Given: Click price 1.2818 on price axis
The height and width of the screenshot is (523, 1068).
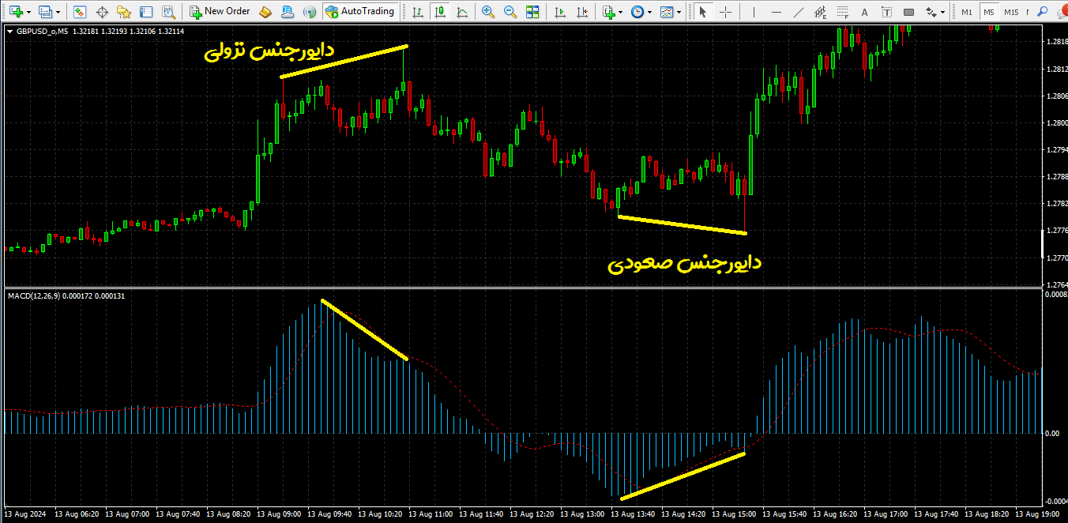Looking at the screenshot, I should point(1057,42).
